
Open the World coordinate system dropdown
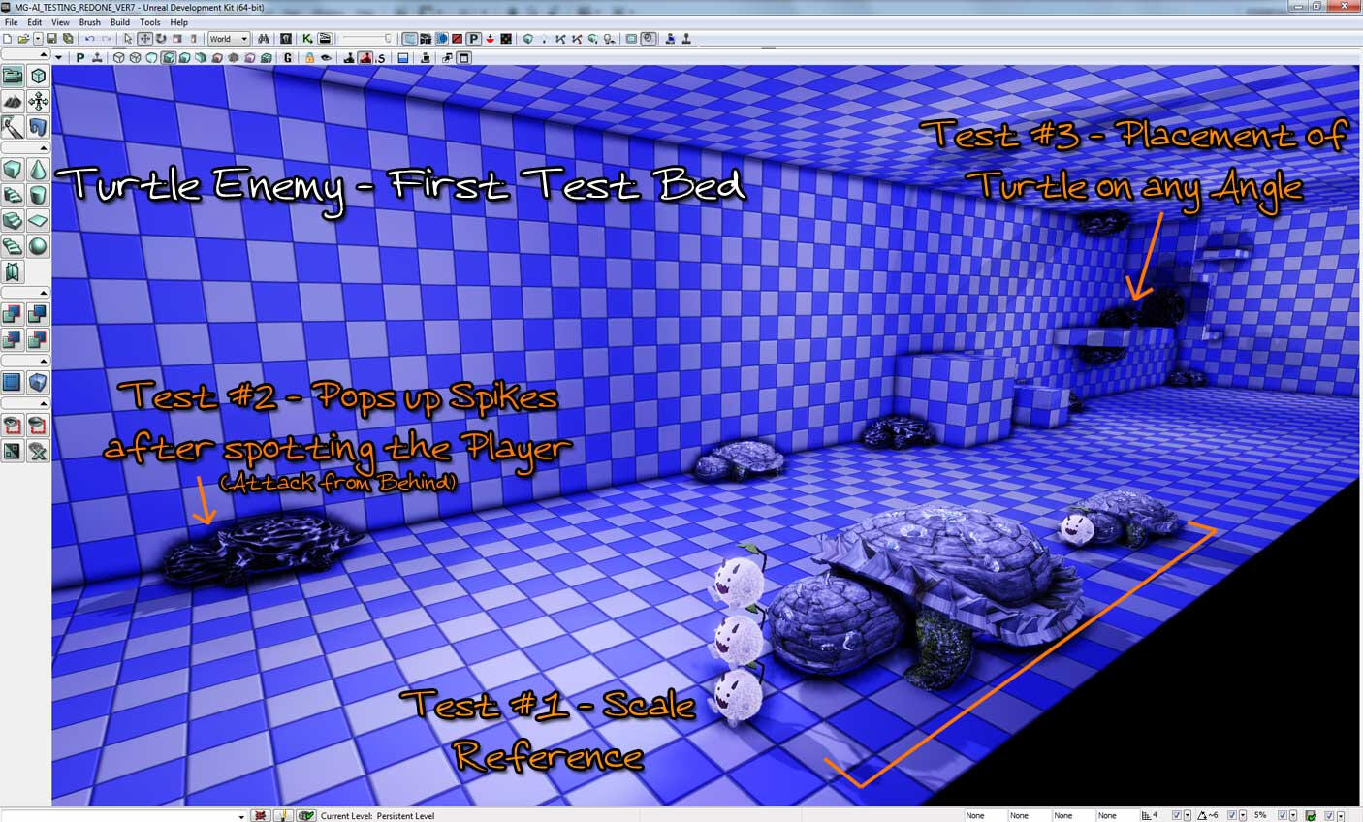tap(229, 39)
